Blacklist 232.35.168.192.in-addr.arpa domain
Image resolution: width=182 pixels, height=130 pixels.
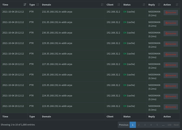click(171, 13)
